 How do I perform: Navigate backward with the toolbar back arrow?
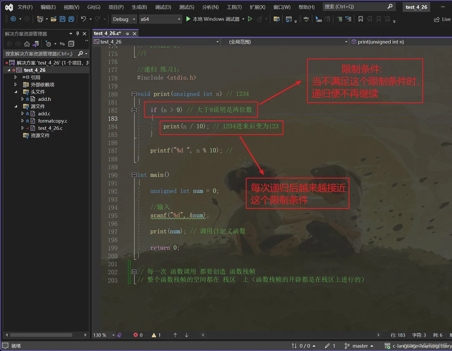click(x=13, y=19)
